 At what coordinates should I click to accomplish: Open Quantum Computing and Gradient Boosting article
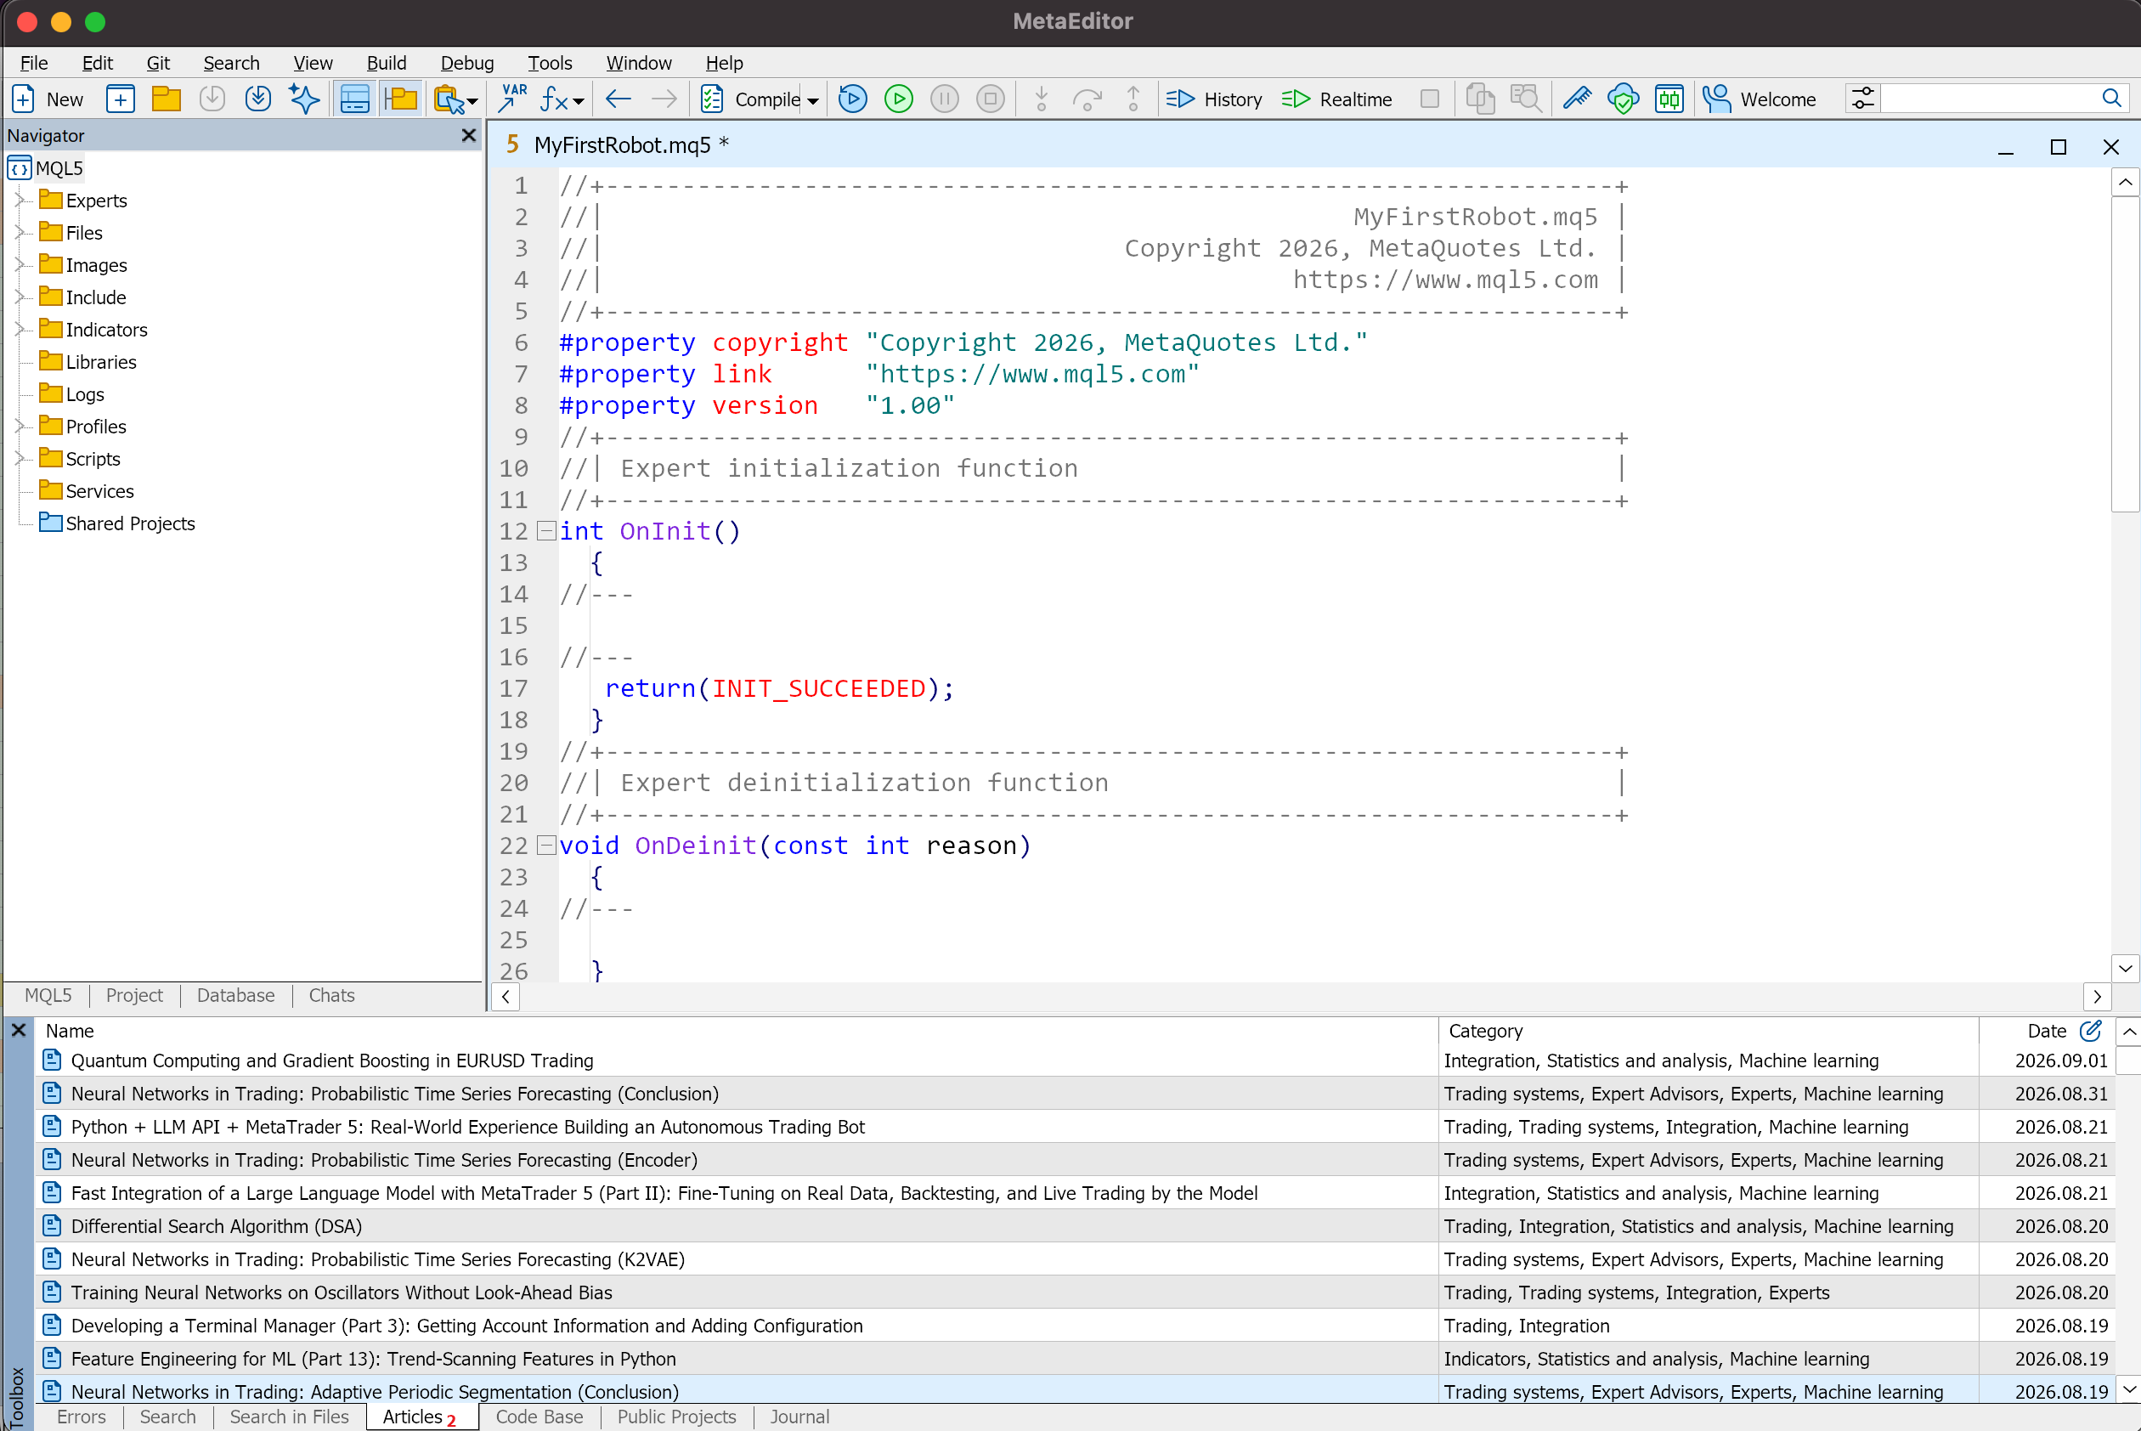coord(332,1061)
